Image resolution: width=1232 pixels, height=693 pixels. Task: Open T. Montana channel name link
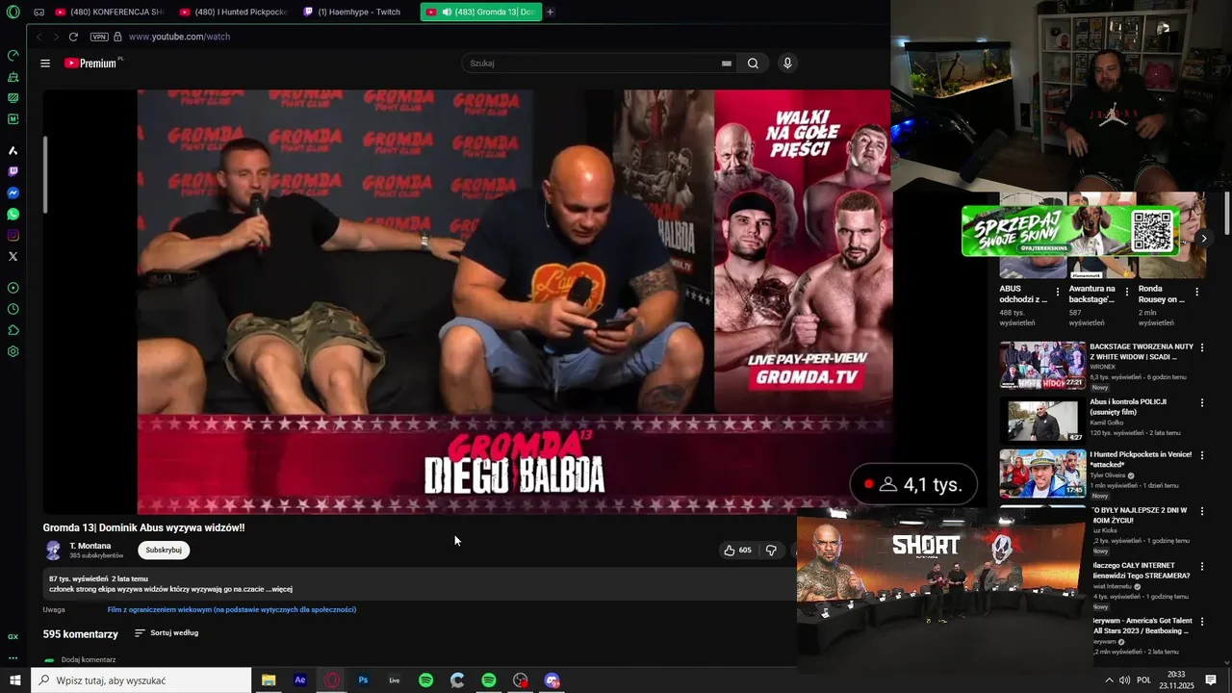click(x=90, y=546)
